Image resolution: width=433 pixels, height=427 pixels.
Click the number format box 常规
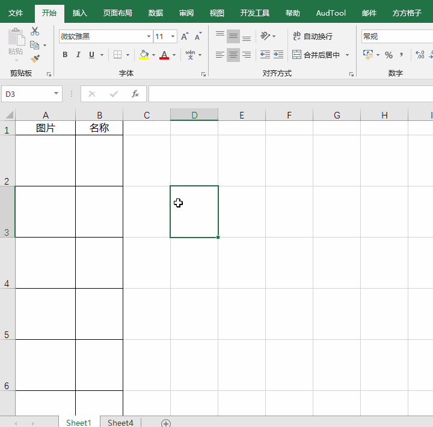point(397,37)
